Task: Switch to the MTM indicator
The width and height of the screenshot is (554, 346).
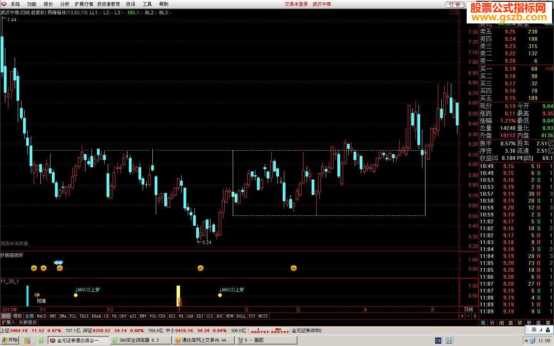Action: 230,316
